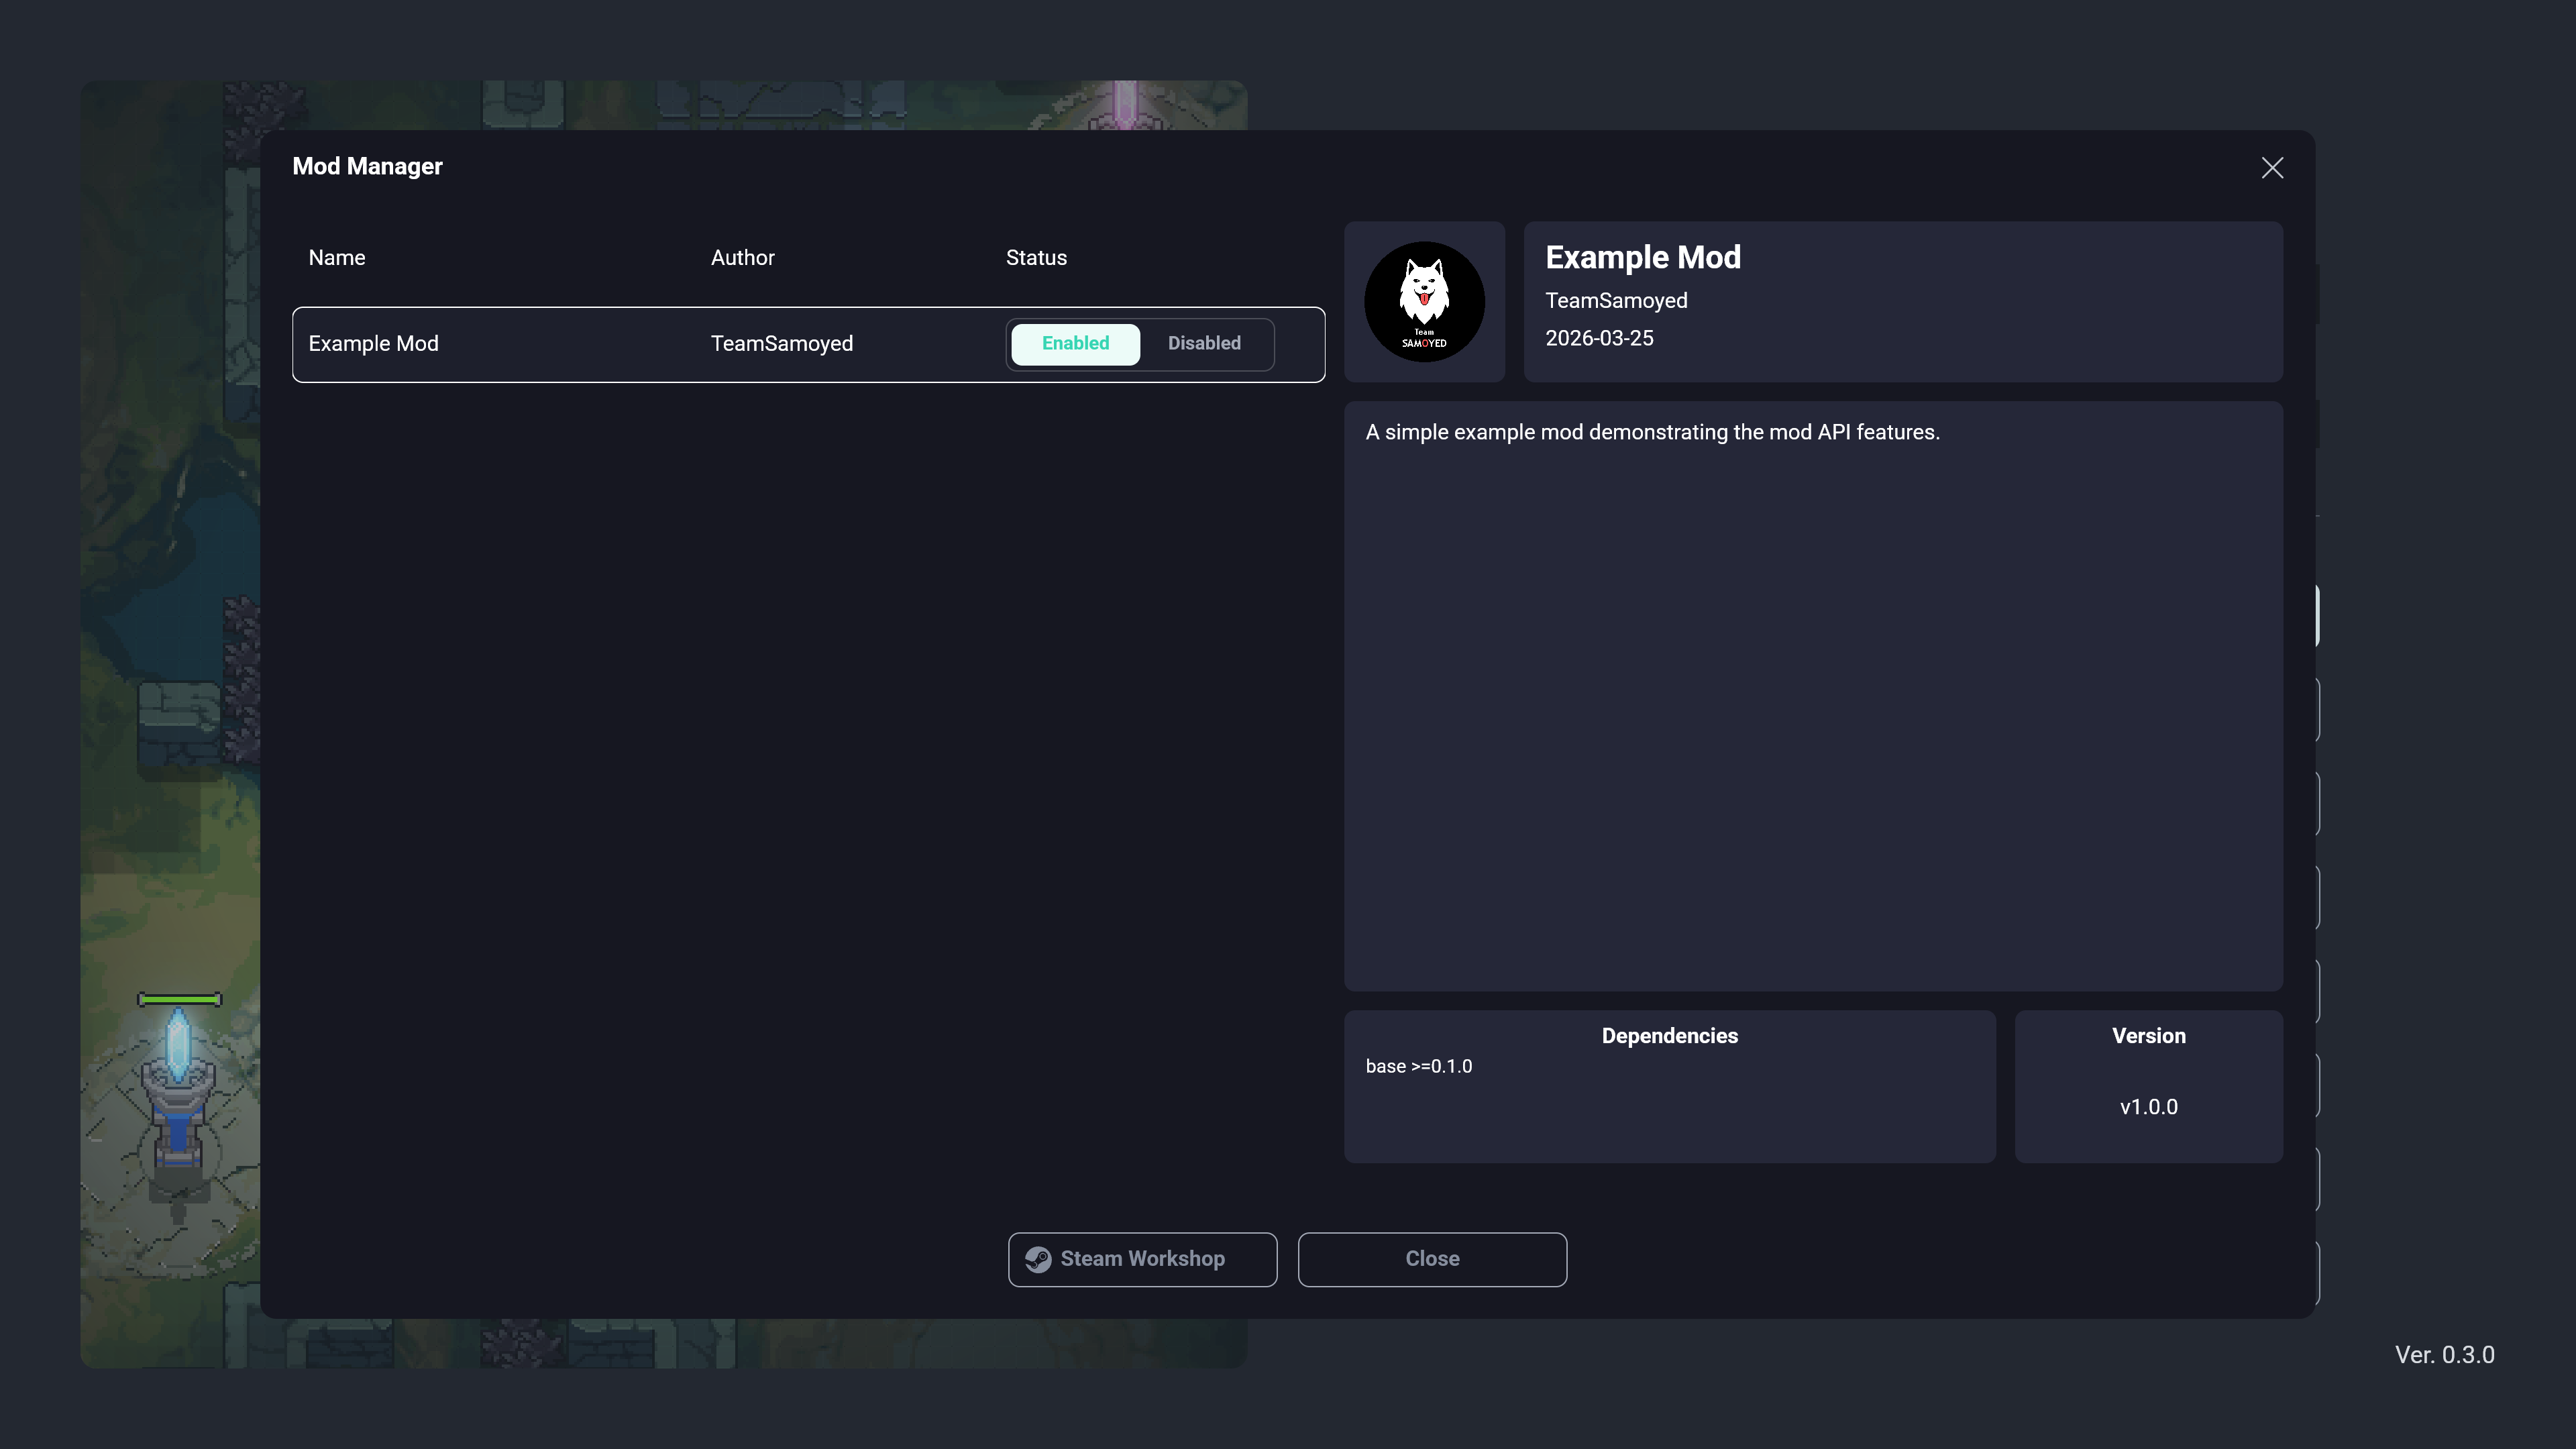Click the Author column header

tap(742, 258)
